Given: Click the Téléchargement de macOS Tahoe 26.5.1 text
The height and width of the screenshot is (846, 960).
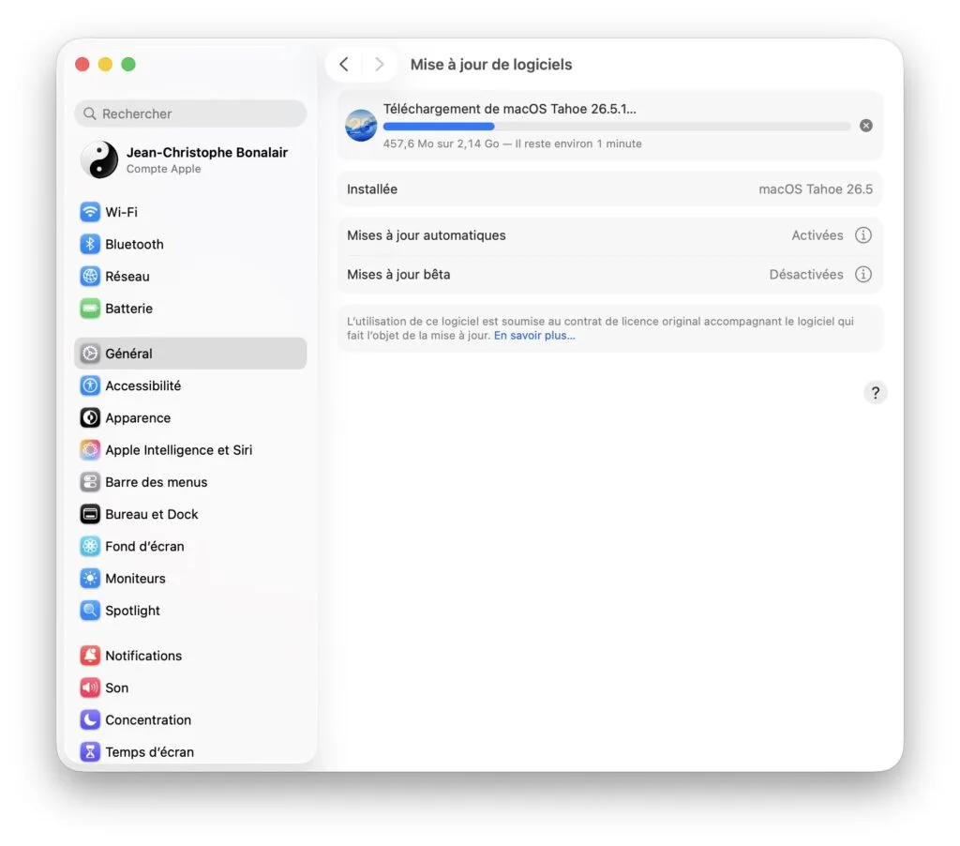Looking at the screenshot, I should coord(509,109).
